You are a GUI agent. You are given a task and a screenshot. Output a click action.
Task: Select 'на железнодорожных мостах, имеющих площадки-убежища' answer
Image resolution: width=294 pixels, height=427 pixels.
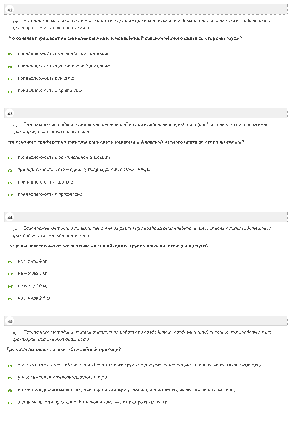tap(126, 390)
